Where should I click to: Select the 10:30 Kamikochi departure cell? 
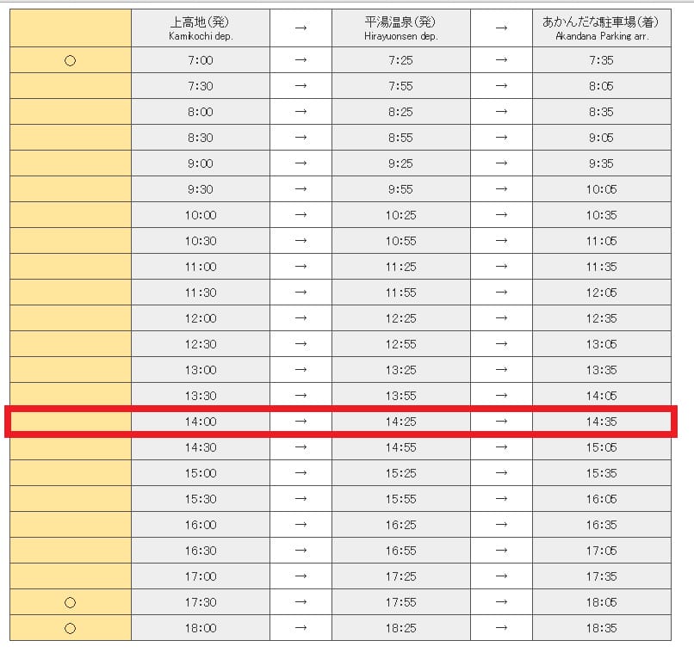(201, 241)
